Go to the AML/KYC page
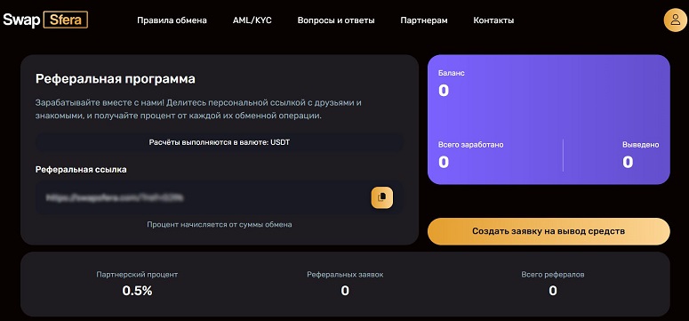689x321 pixels. pyautogui.click(x=252, y=20)
